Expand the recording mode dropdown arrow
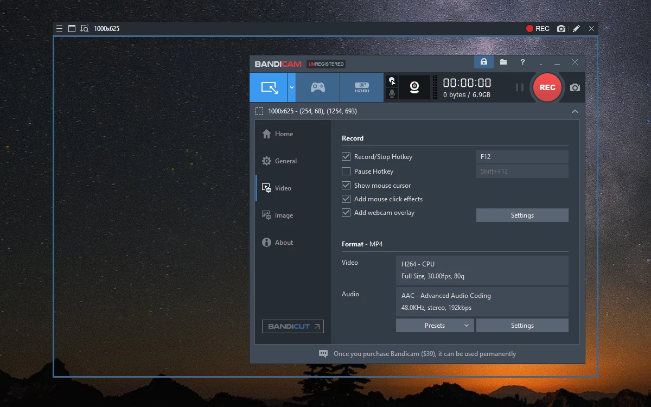The width and height of the screenshot is (651, 407). point(291,87)
